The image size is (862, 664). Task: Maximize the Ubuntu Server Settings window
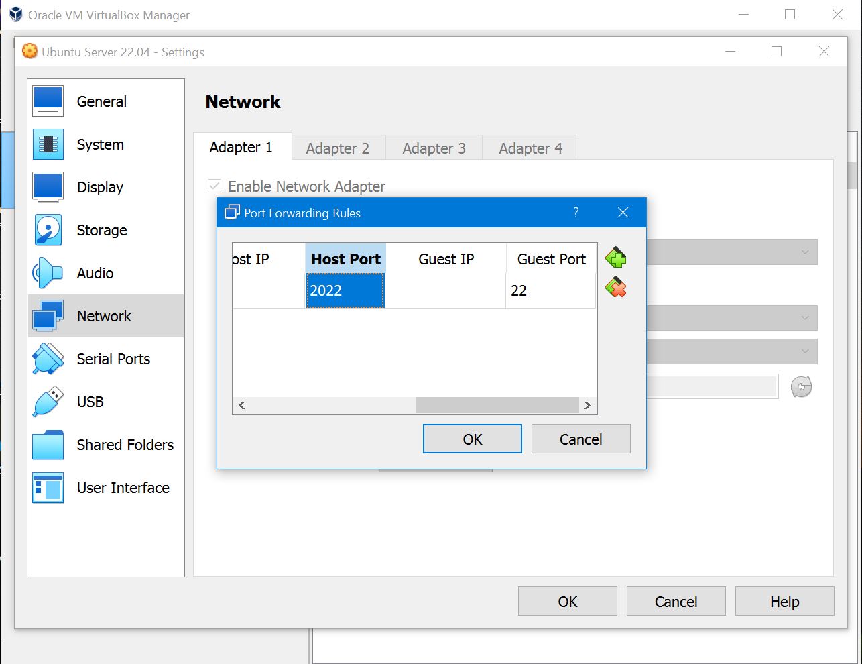[777, 51]
